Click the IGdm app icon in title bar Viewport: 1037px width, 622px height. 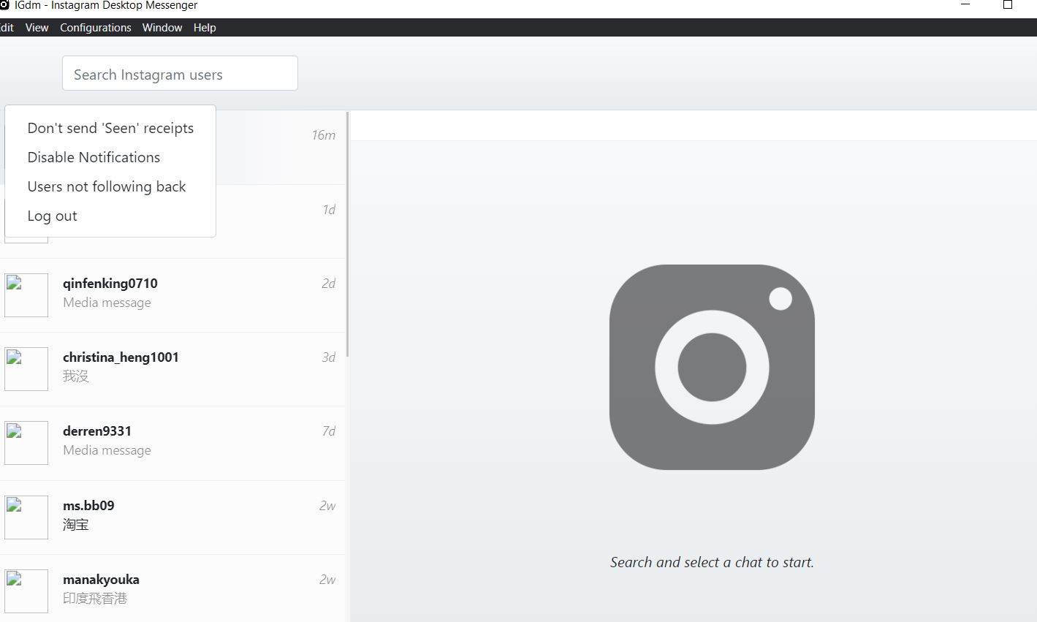tap(4, 5)
